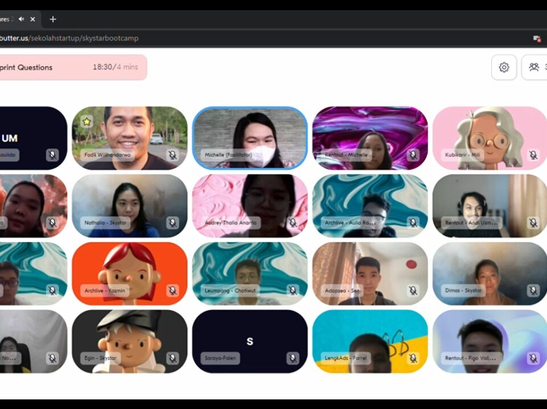Click the Rentout - Figo name label
Image resolution: width=547 pixels, height=409 pixels.
click(472, 358)
